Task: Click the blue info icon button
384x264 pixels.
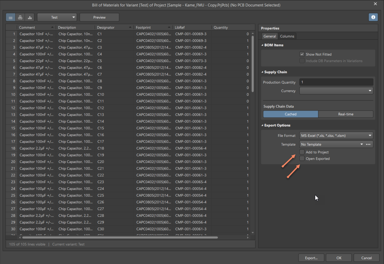Action: [x=373, y=17]
